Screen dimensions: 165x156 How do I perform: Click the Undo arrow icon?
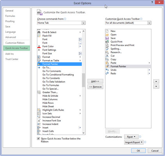107,70
